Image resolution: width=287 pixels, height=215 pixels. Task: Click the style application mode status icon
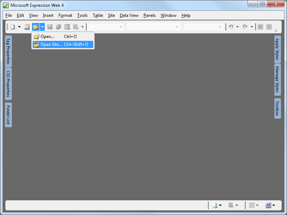pos(268,205)
